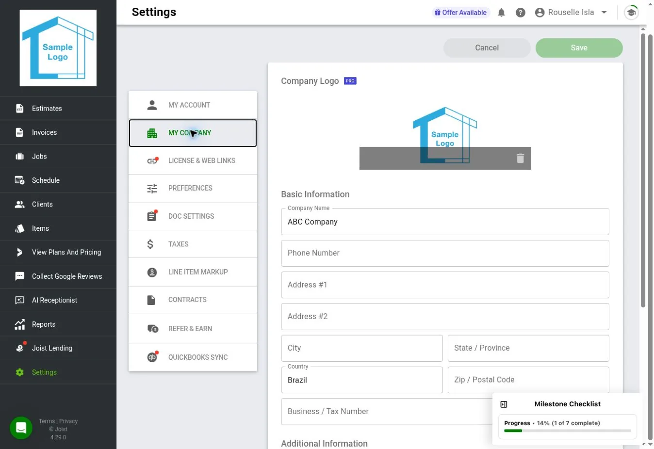Click the Cancel button
Screen dimensions: 654x449
pos(487,48)
